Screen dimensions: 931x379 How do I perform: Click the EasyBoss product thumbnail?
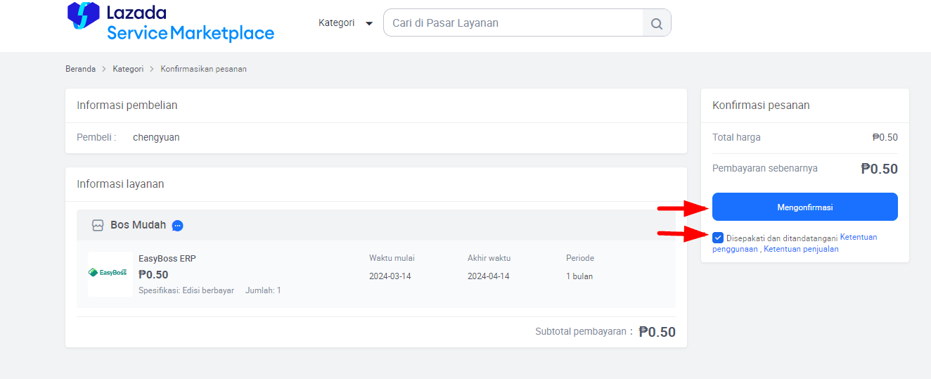click(x=110, y=274)
